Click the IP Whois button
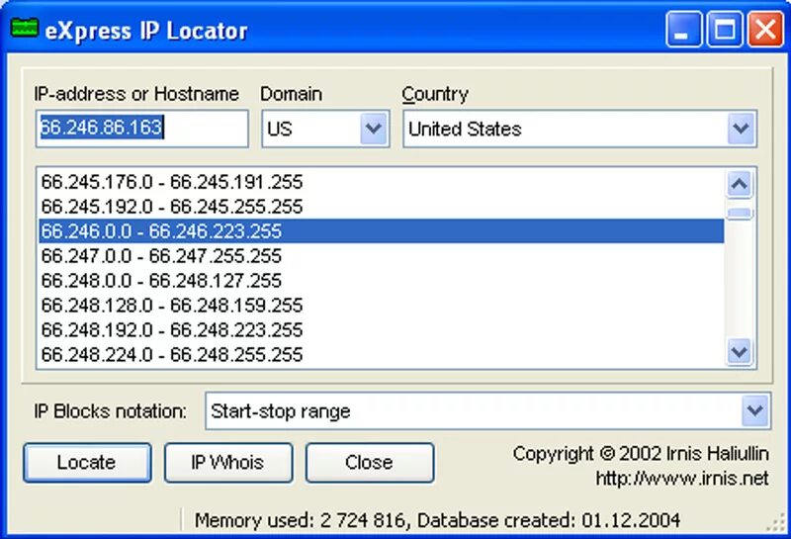791x539 pixels. (x=228, y=462)
